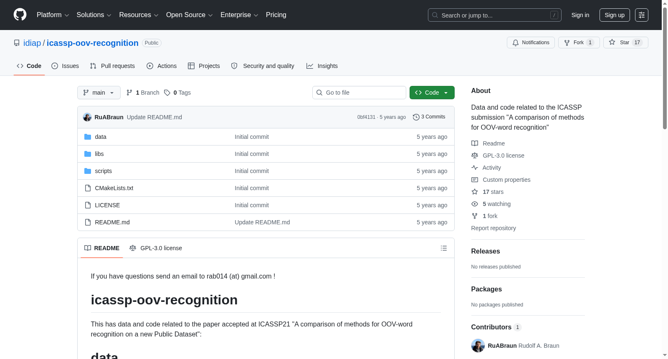Open the appearance settings icon button

click(642, 15)
